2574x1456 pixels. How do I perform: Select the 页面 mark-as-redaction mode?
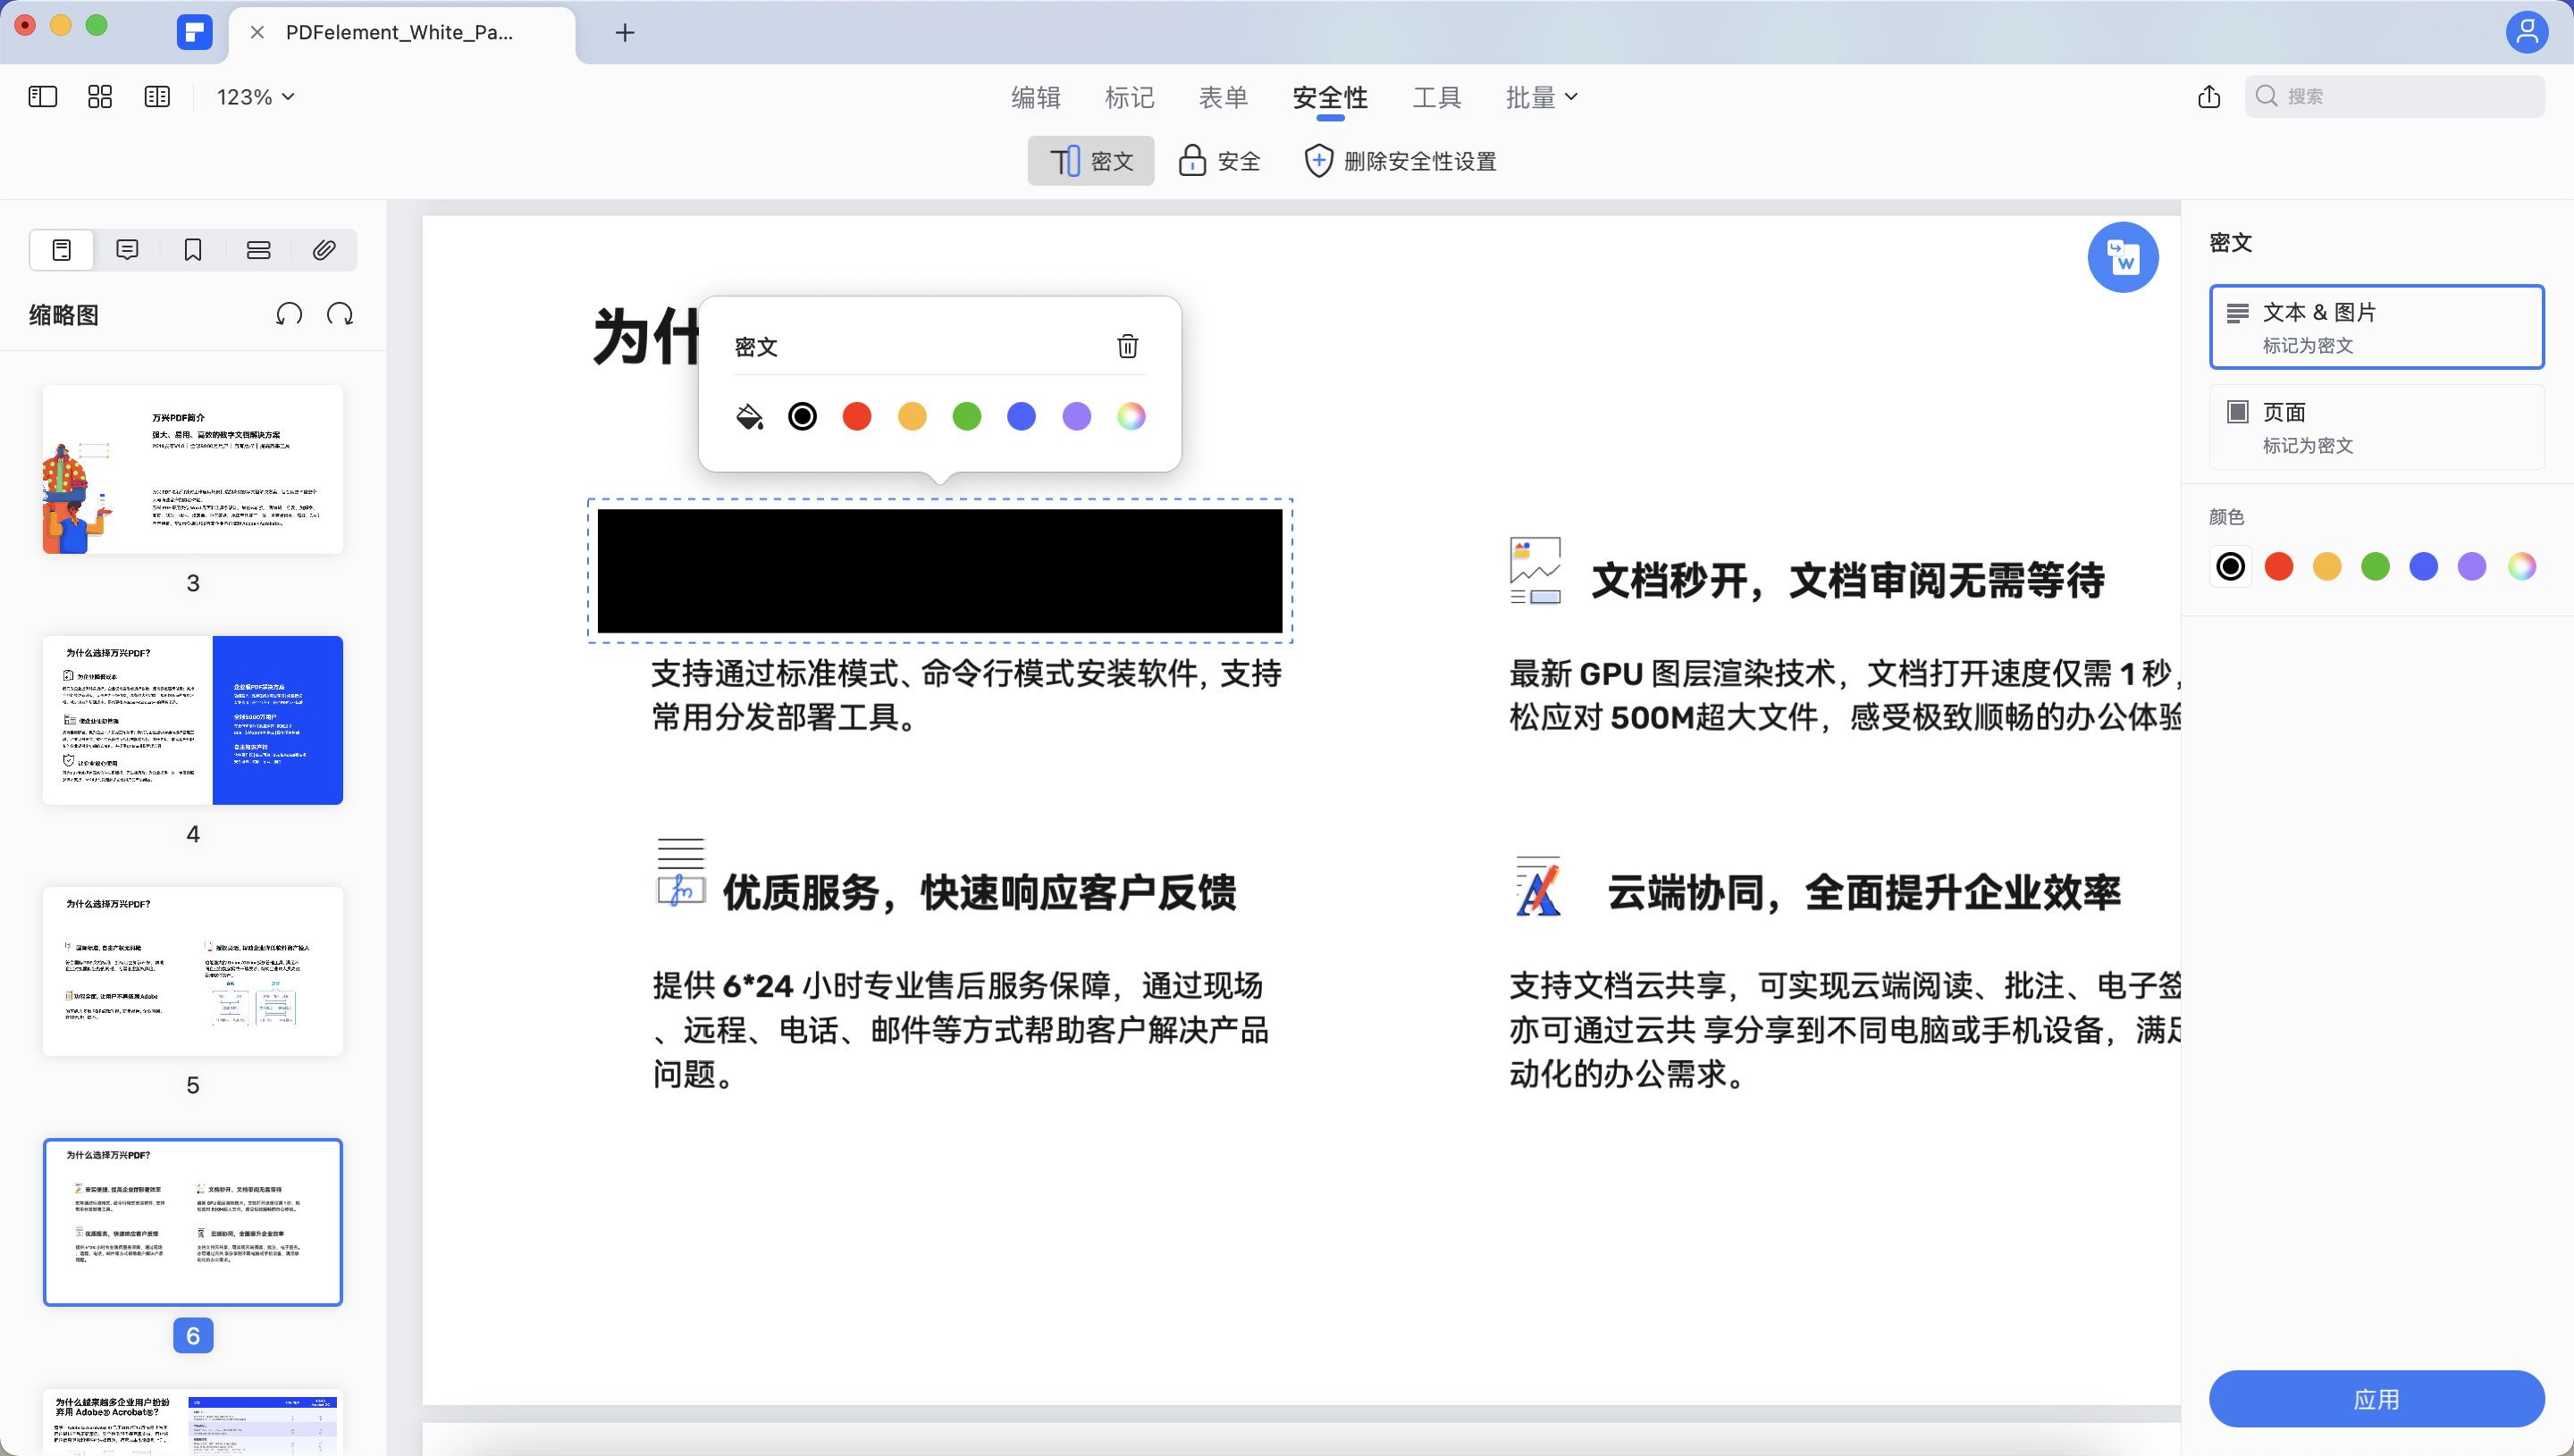pos(2376,426)
